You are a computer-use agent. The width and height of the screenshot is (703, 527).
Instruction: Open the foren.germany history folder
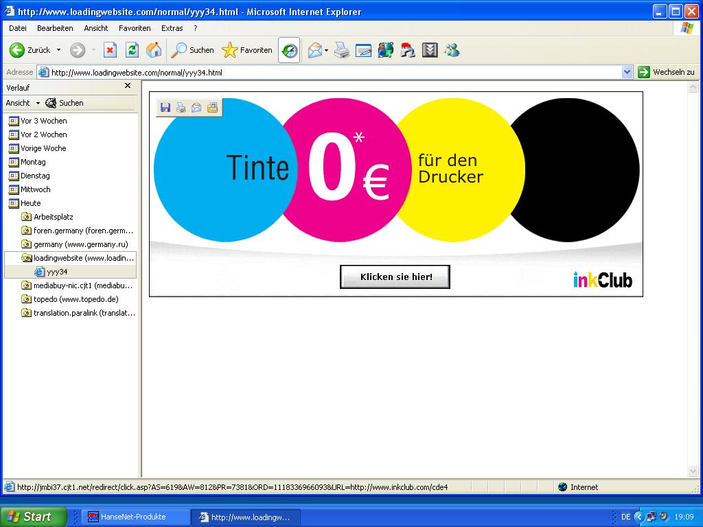78,231
